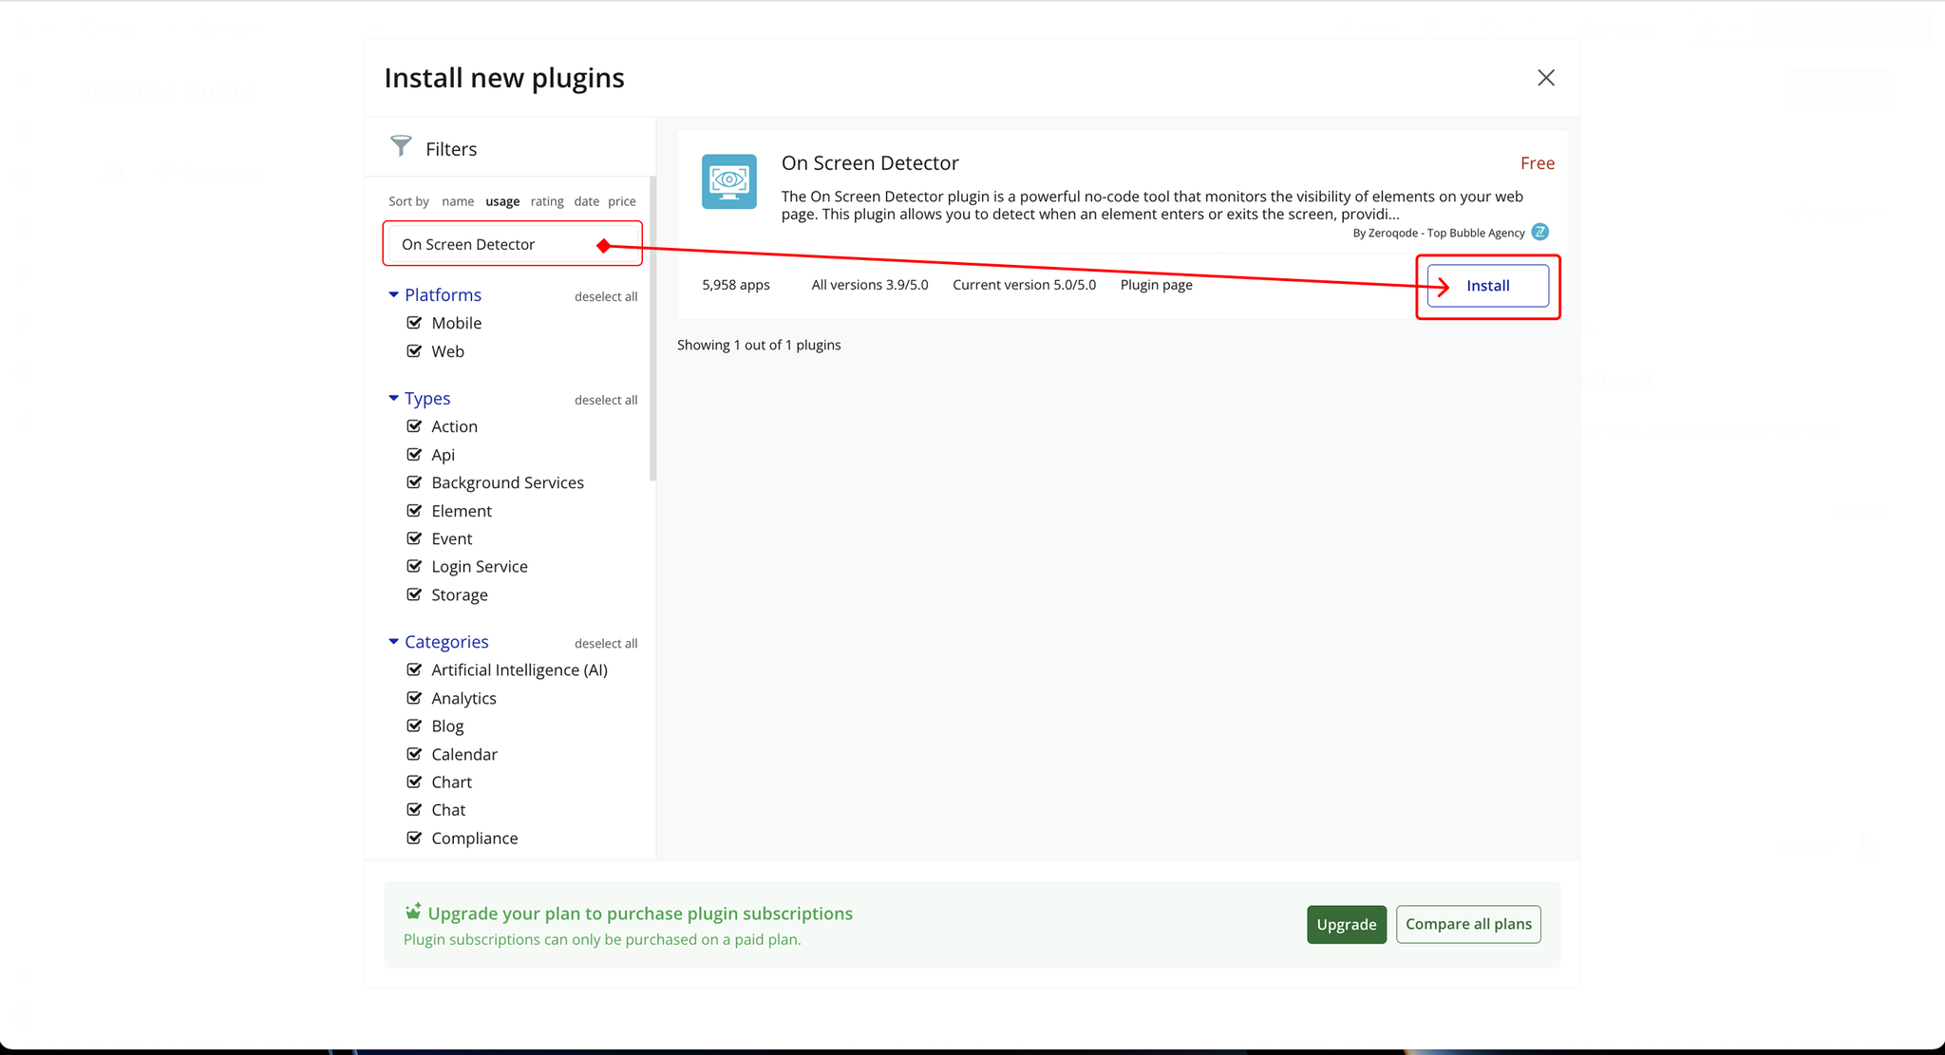Sort plugins by rating
1945x1055 pixels.
[x=546, y=201]
